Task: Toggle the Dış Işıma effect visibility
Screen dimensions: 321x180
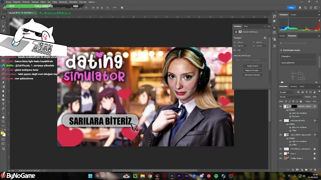Action: [x=290, y=116]
